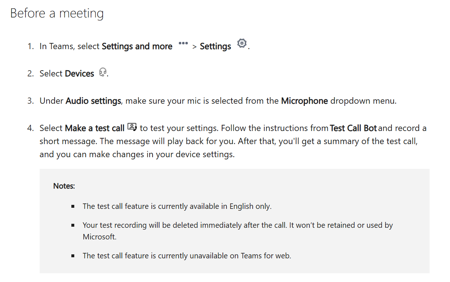Click the Devices headset icon

(103, 72)
